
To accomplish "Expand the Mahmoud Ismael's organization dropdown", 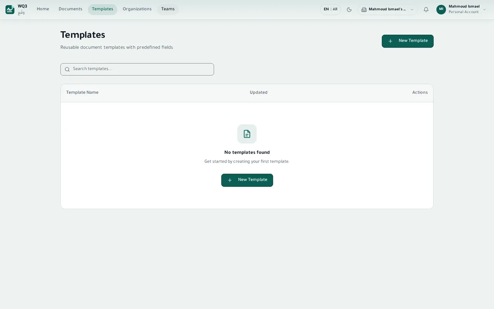I will tap(387, 10).
